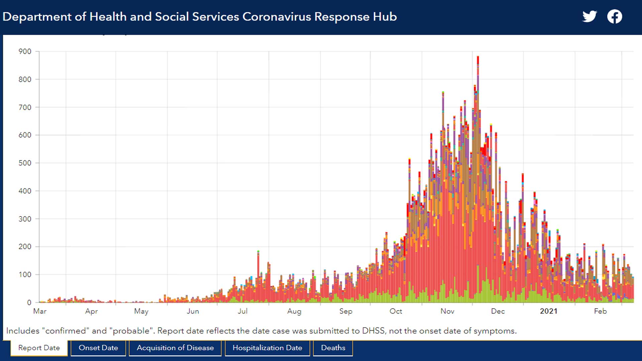Click the 900 label on y-axis

25,51
